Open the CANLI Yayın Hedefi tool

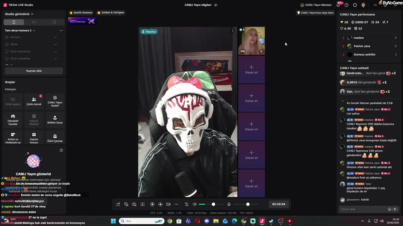click(x=55, y=101)
